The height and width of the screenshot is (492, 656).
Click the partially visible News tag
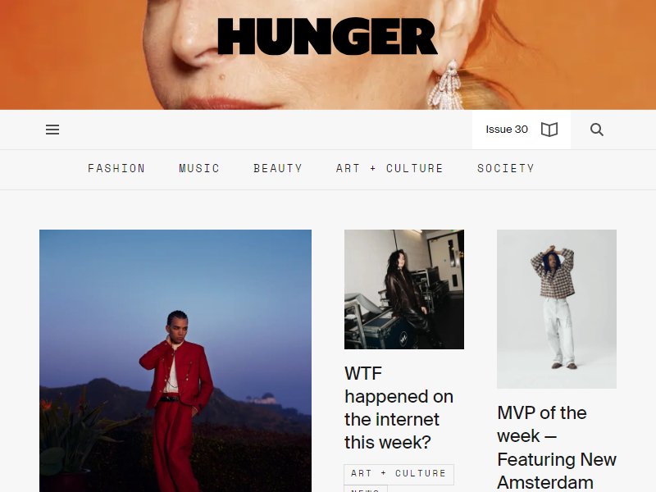point(366,489)
